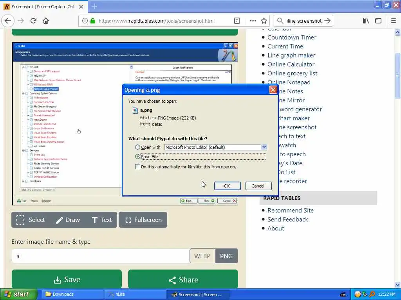Click the keyboard icon in the taskbar
Viewport: 401px width, 300px height.
(x=343, y=295)
